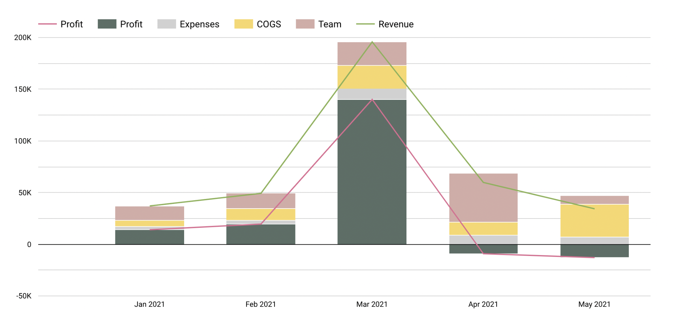Select the April 2021 yellow COGS segment
This screenshot has width=678, height=317.
coord(483,229)
